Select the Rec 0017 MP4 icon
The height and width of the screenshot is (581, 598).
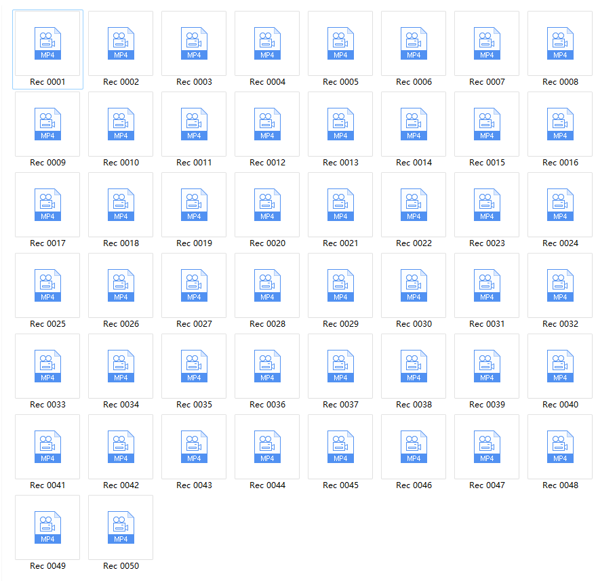(x=47, y=205)
